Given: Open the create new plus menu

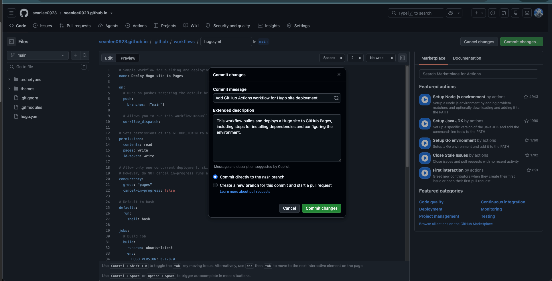Looking at the screenshot, I should pos(479,13).
